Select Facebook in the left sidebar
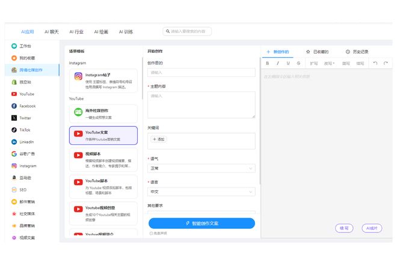Image resolution: width=397 pixels, height=265 pixels. coord(32,106)
